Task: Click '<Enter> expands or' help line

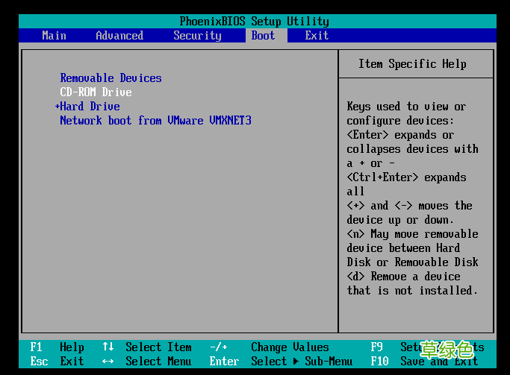Action: 400,135
